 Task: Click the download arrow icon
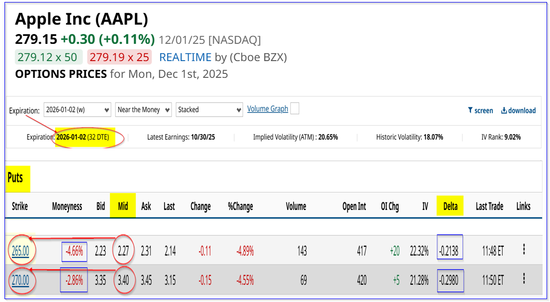(x=504, y=110)
